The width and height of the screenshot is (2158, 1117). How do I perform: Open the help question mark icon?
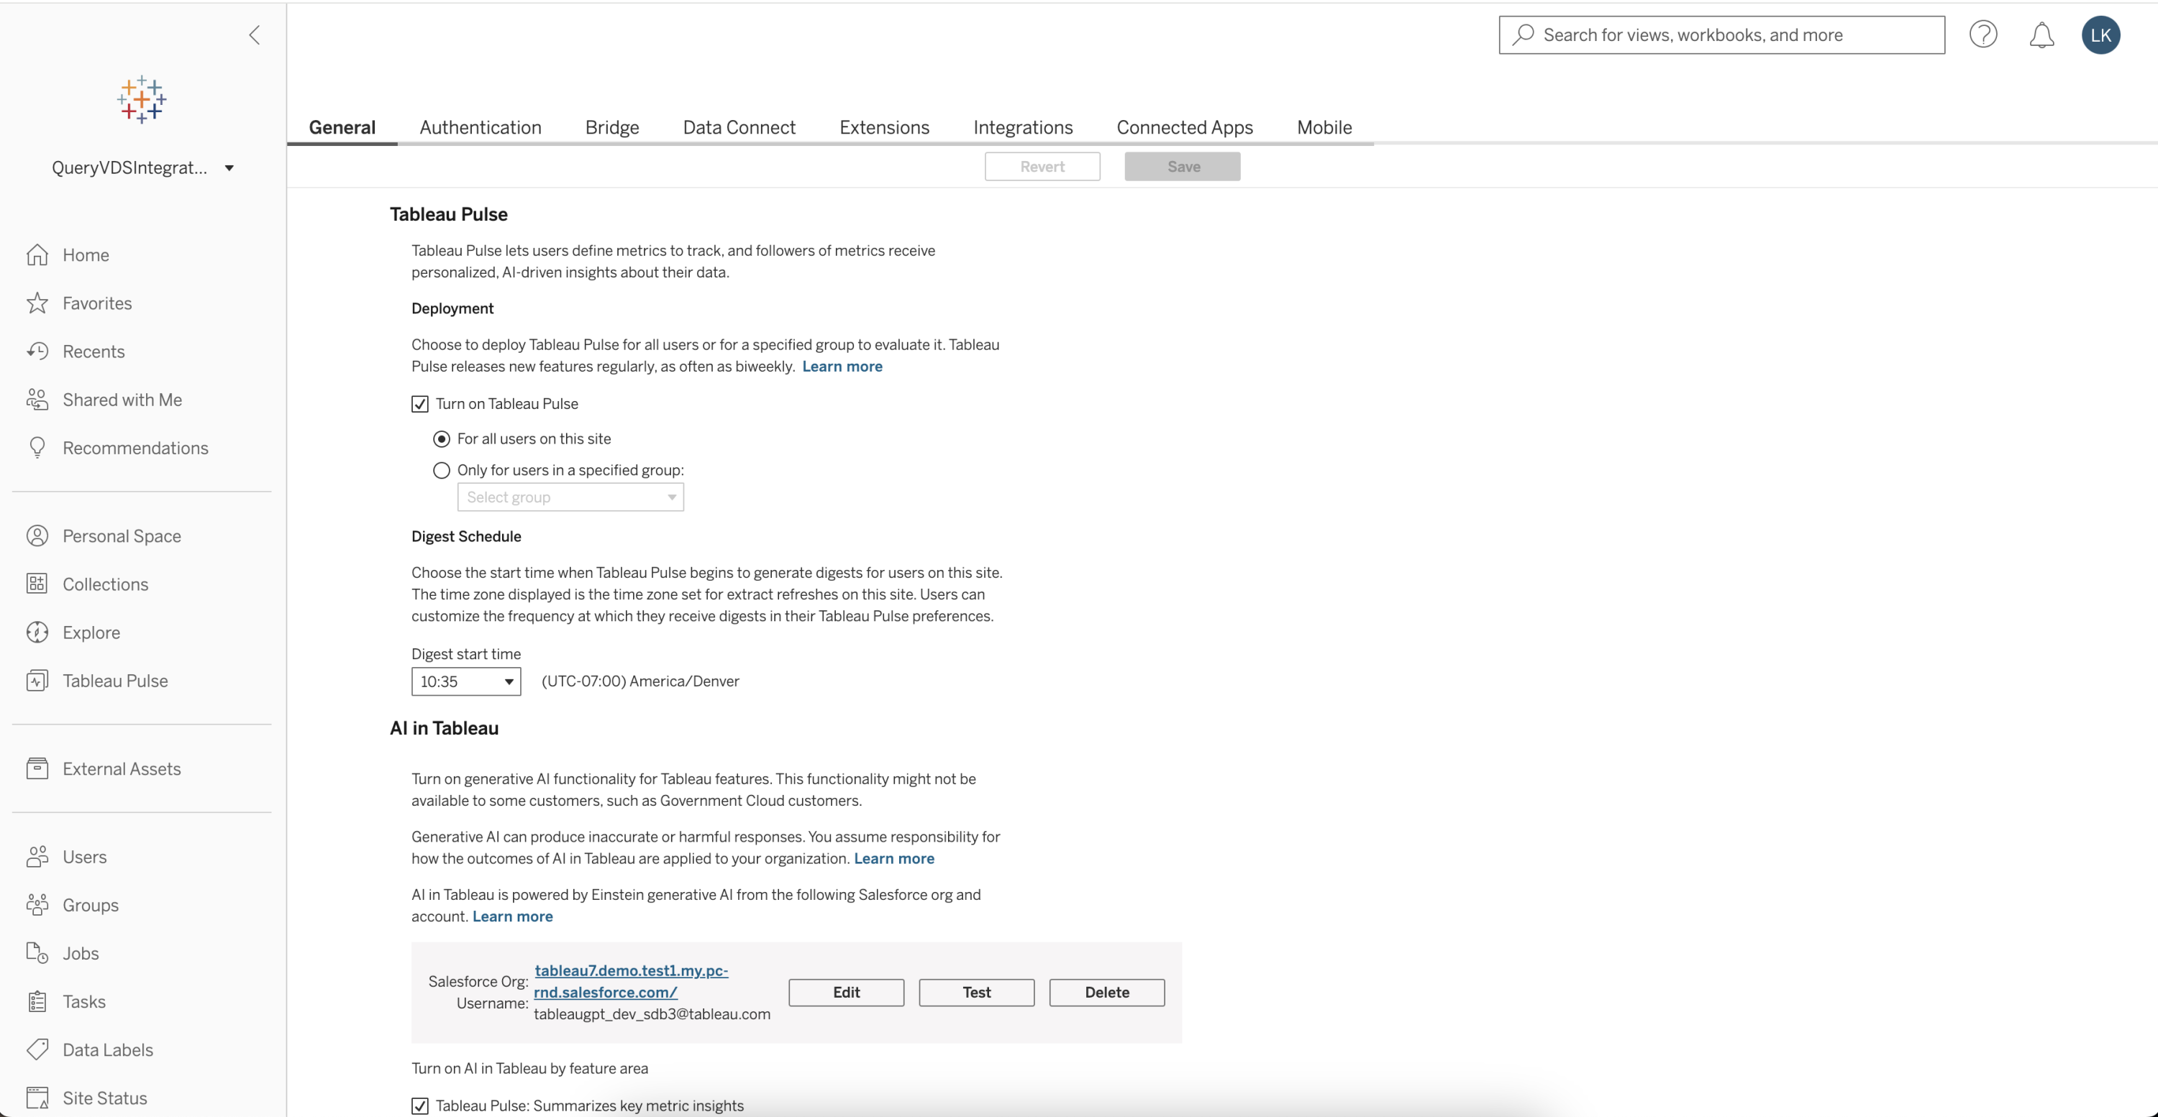click(x=1982, y=35)
